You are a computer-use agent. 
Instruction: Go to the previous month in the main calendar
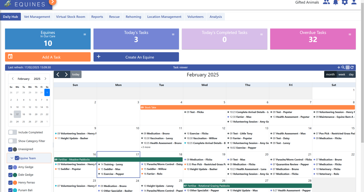[58, 74]
